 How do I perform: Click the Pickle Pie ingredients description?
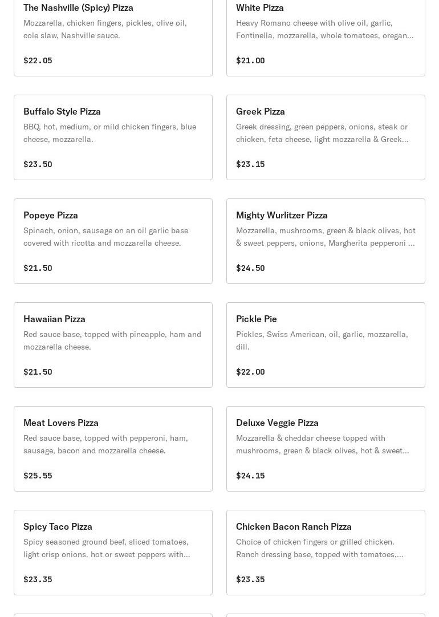[322, 340]
